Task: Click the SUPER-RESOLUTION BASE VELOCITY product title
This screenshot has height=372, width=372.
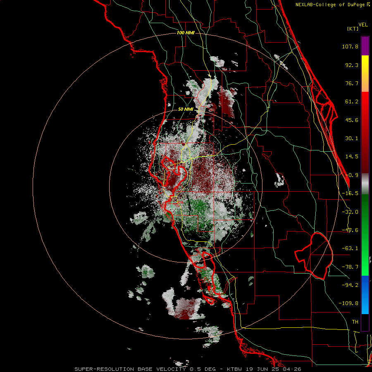Action: (x=130, y=369)
